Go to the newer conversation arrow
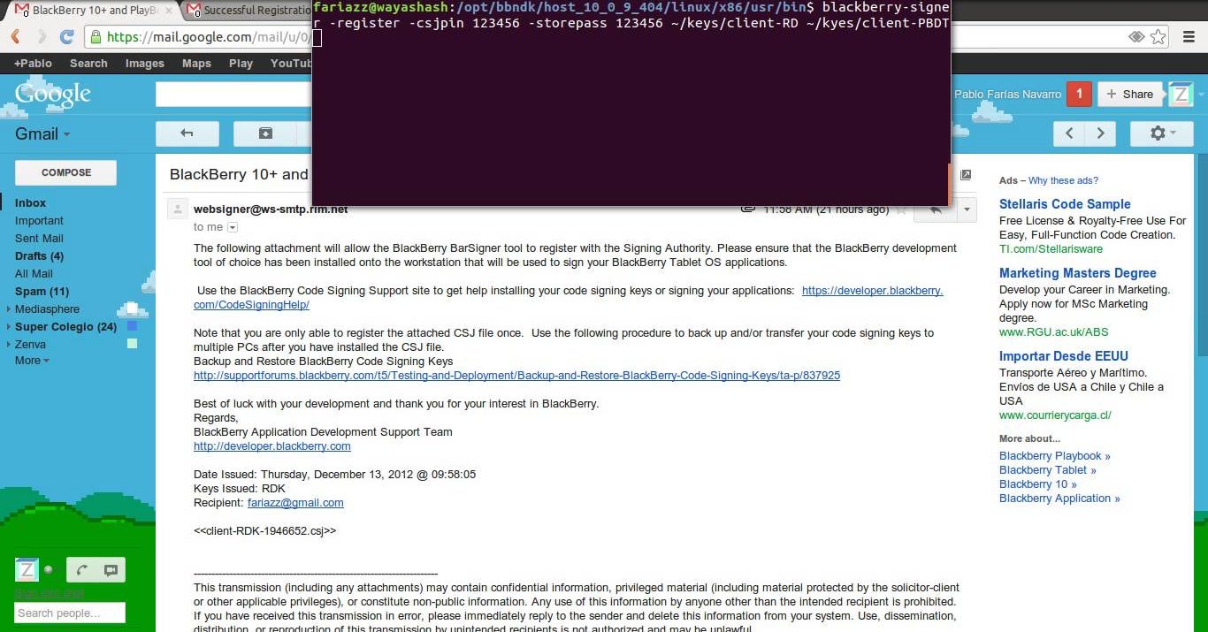 pos(1069,133)
